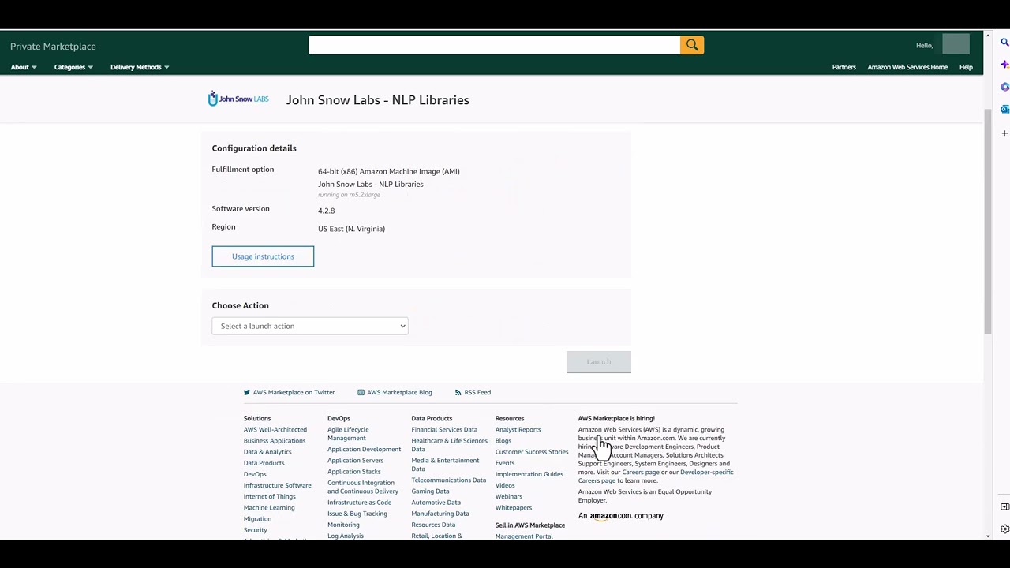Open AWS Marketplace on Twitter link

pyautogui.click(x=294, y=392)
